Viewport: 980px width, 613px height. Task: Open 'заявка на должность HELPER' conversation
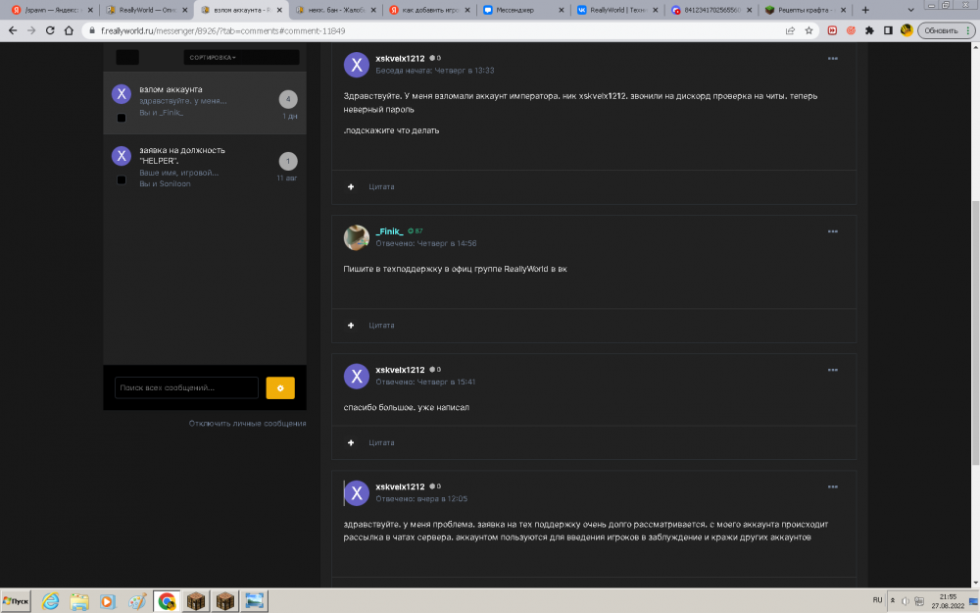[x=205, y=166]
